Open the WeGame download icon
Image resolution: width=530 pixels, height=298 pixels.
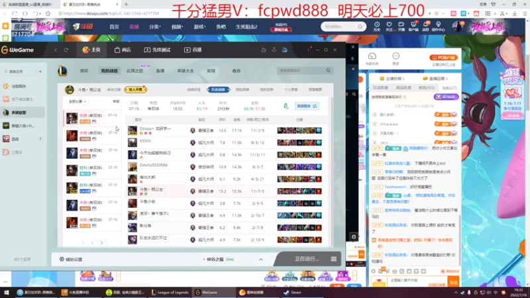(274, 50)
